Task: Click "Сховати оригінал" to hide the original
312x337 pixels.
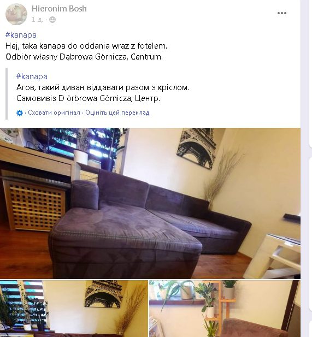Action: pyautogui.click(x=54, y=113)
